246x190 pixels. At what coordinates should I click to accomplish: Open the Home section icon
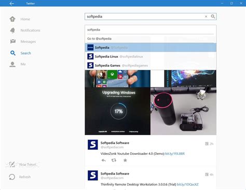click(x=12, y=19)
